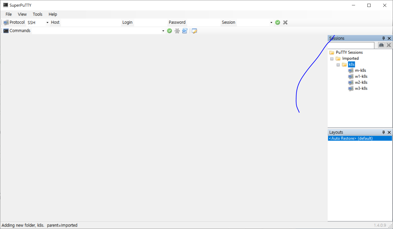The height and width of the screenshot is (229, 393).
Task: Click into the Login input field
Action: [x=150, y=22]
